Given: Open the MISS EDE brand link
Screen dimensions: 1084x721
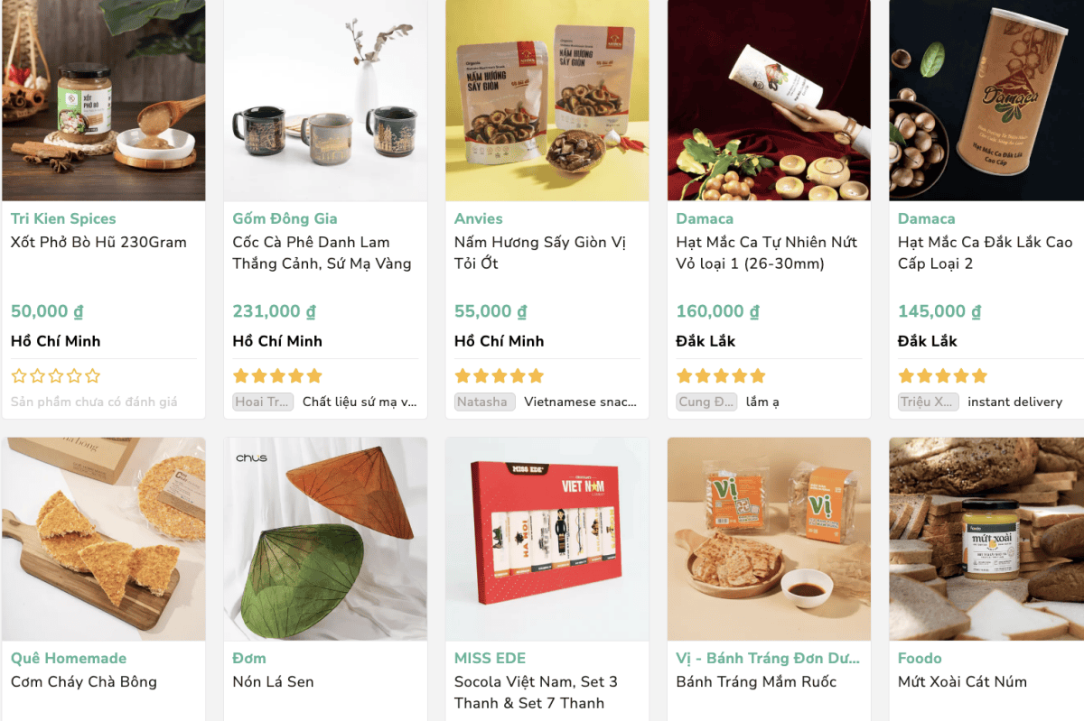Looking at the screenshot, I should [x=490, y=658].
